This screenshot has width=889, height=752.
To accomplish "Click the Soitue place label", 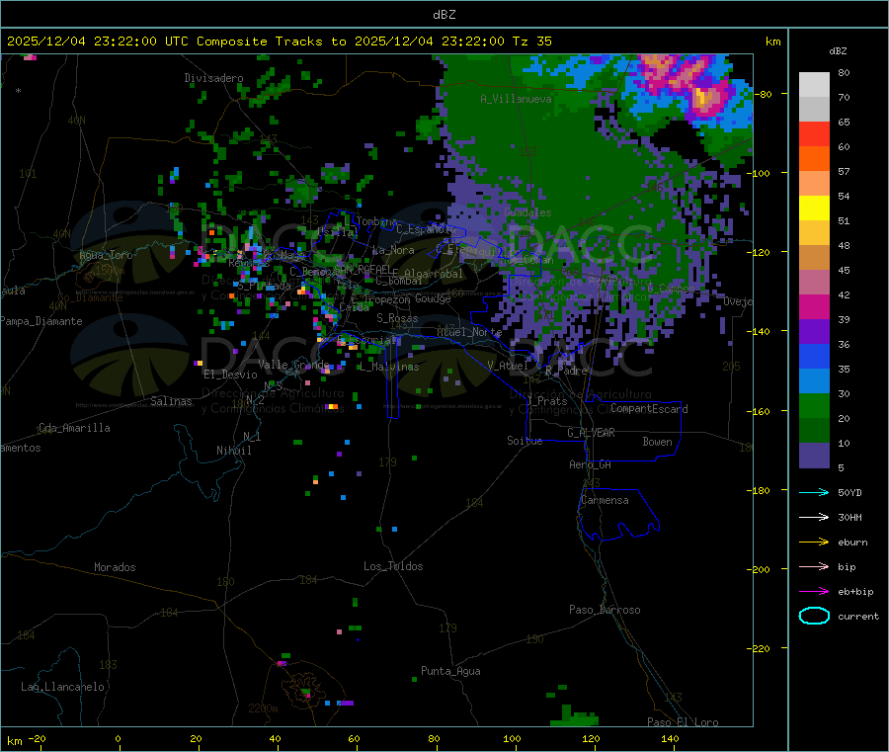I will [x=525, y=441].
